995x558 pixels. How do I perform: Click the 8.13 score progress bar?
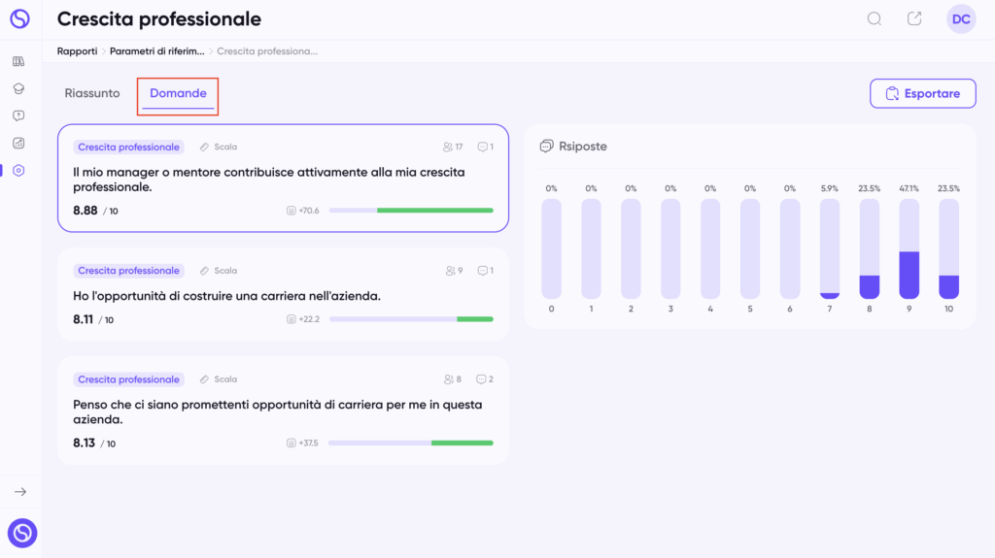coord(411,443)
